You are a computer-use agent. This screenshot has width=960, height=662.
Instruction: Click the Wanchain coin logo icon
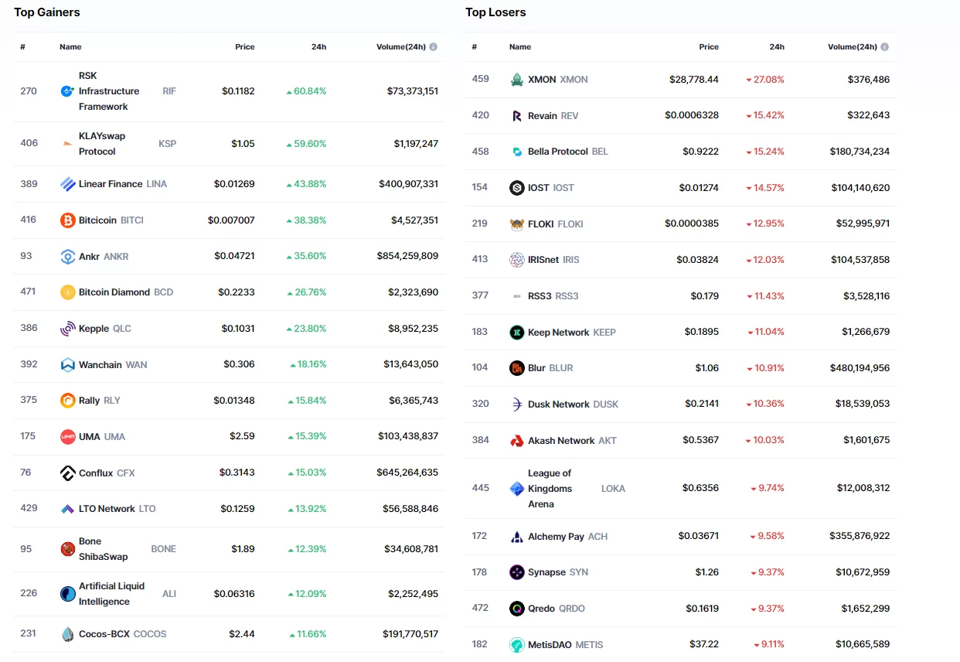click(68, 365)
